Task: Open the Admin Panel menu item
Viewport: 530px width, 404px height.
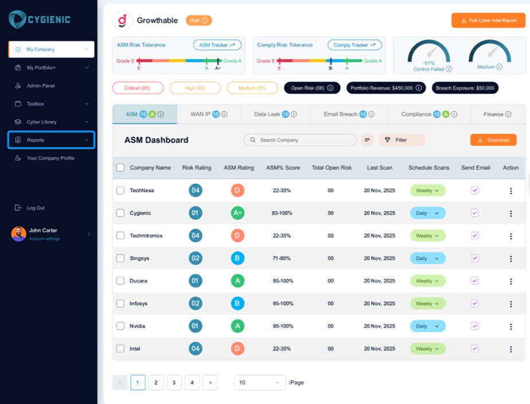Action: [x=41, y=86]
